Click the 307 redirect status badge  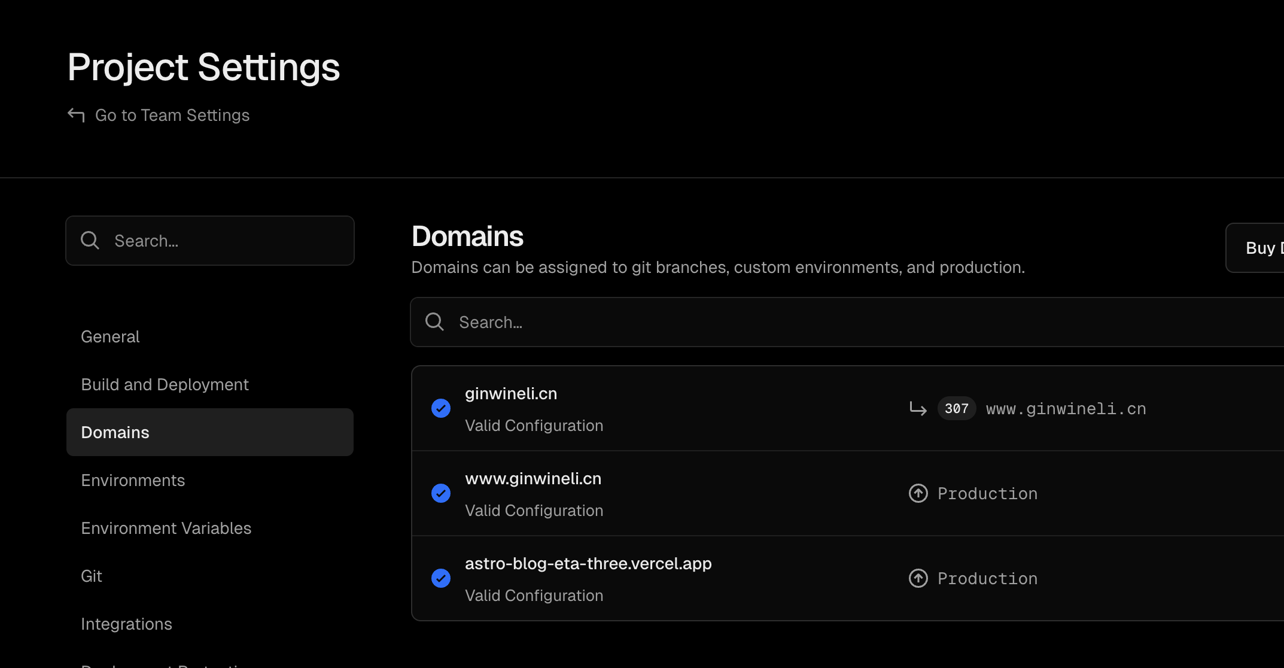(x=956, y=409)
